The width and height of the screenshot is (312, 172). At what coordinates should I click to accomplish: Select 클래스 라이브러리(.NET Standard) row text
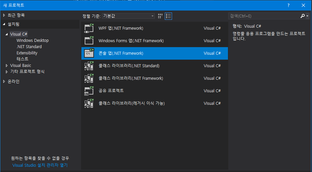pos(129,66)
